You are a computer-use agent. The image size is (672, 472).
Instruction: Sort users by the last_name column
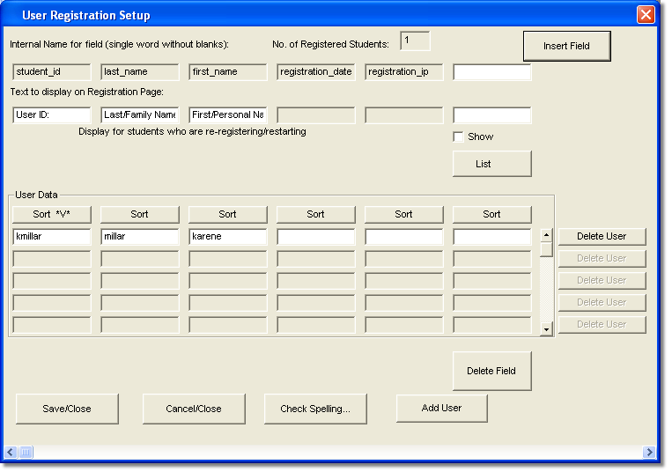pos(140,214)
